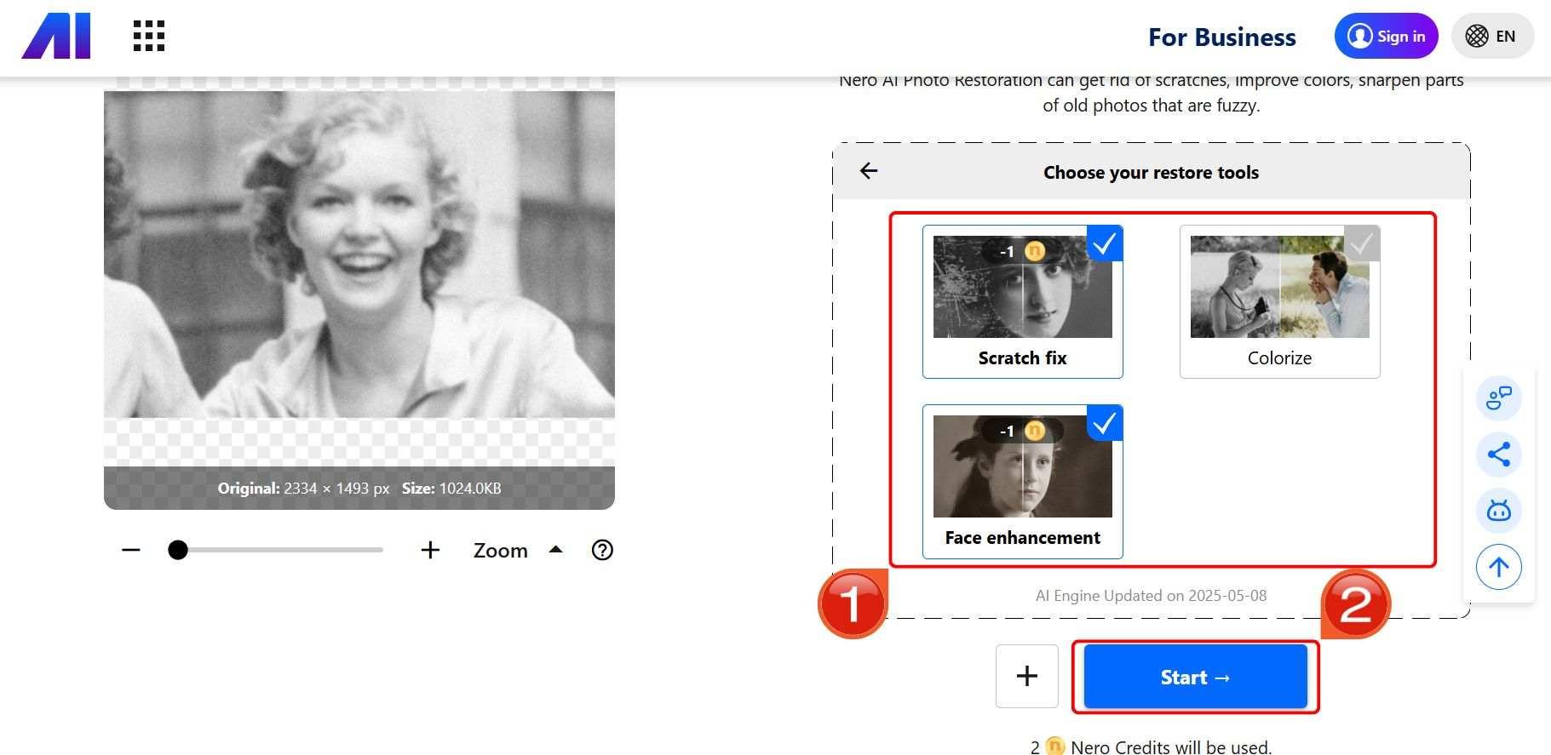Select the Face enhancement preview thumbnail

click(1022, 466)
